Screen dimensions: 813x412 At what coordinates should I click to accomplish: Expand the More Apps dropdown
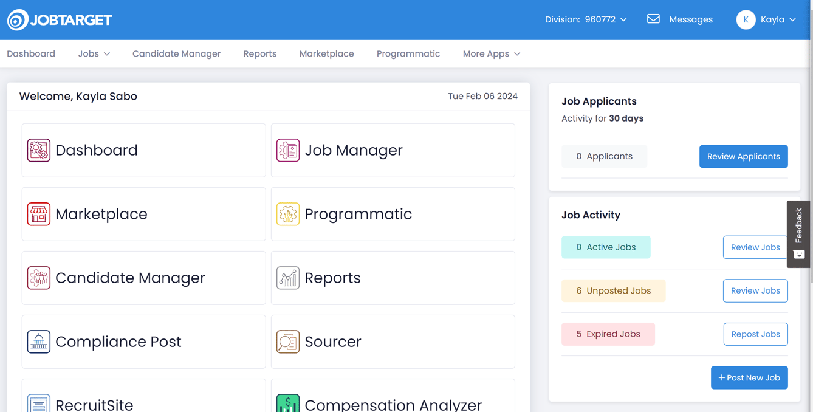click(491, 53)
